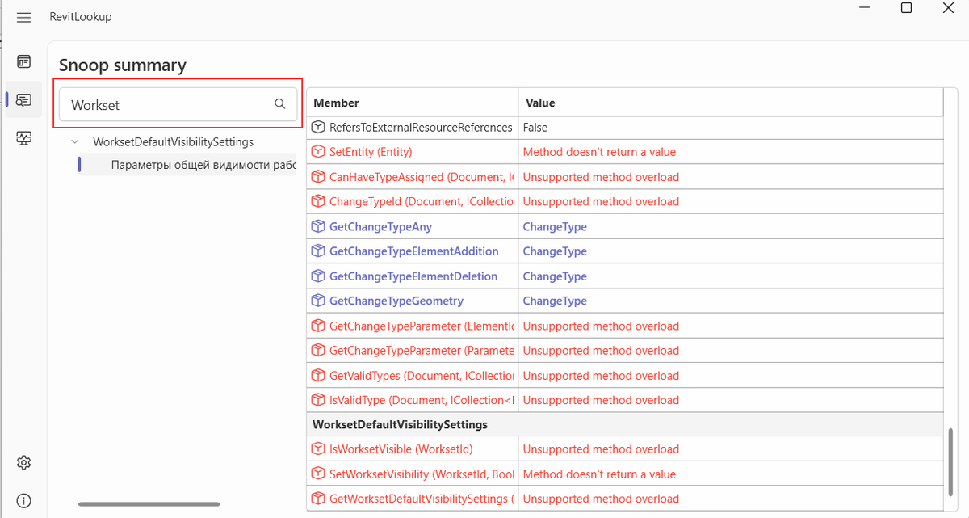This screenshot has height=518, width=969.
Task: Select ChangeTypeId member text
Action: tap(422, 201)
